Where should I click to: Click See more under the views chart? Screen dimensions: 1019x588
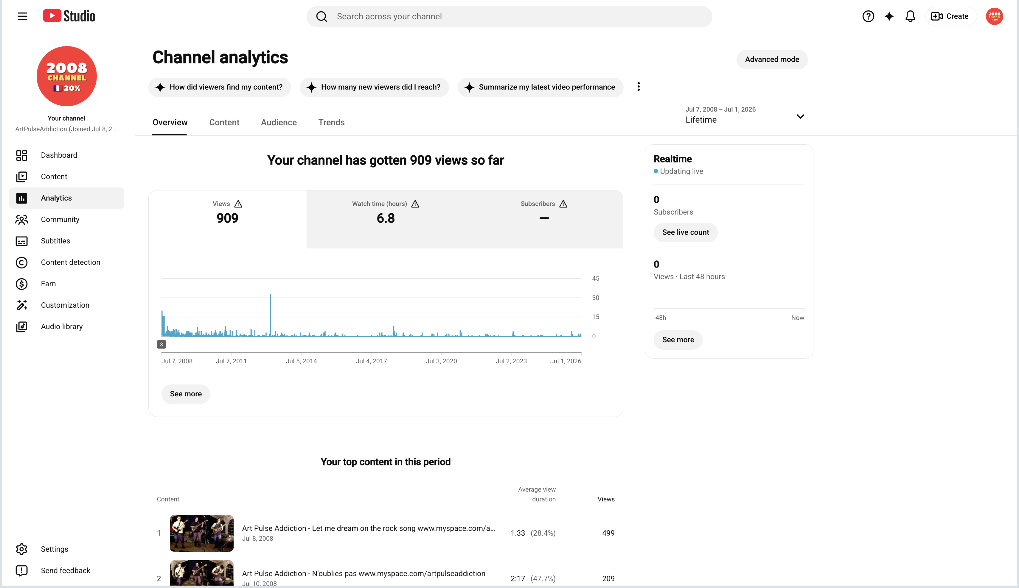pyautogui.click(x=186, y=394)
